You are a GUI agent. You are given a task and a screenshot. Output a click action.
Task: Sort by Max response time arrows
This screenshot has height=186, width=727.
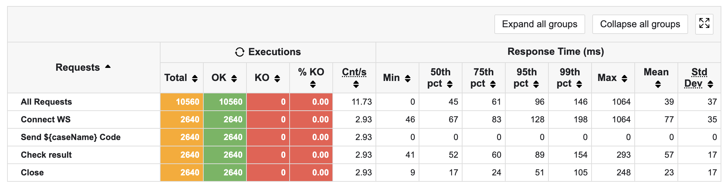click(624, 79)
